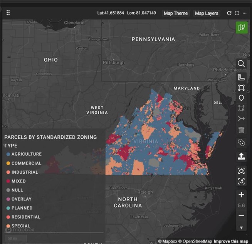Refresh the map widget
The width and height of the screenshot is (252, 244).
[229, 13]
